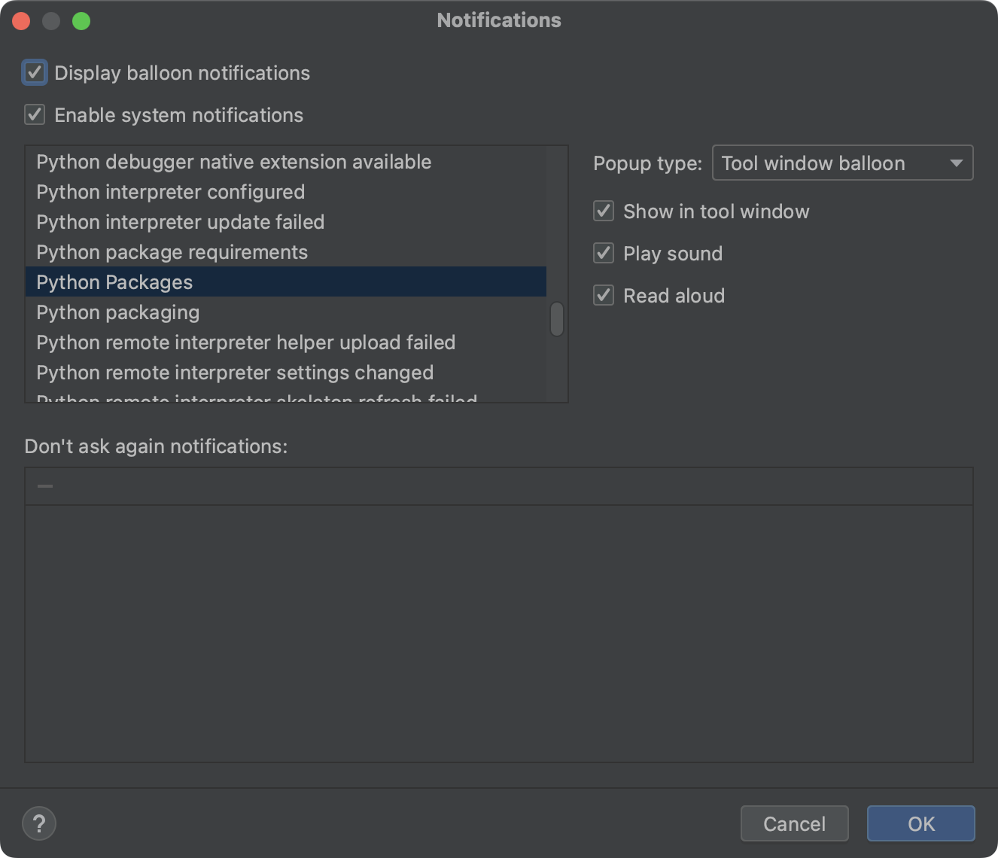Disable the Play sound setting
Screen dimensions: 998x858
603,254
